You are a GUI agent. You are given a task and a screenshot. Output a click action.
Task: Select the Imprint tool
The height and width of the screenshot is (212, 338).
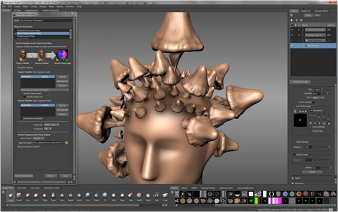(79, 196)
